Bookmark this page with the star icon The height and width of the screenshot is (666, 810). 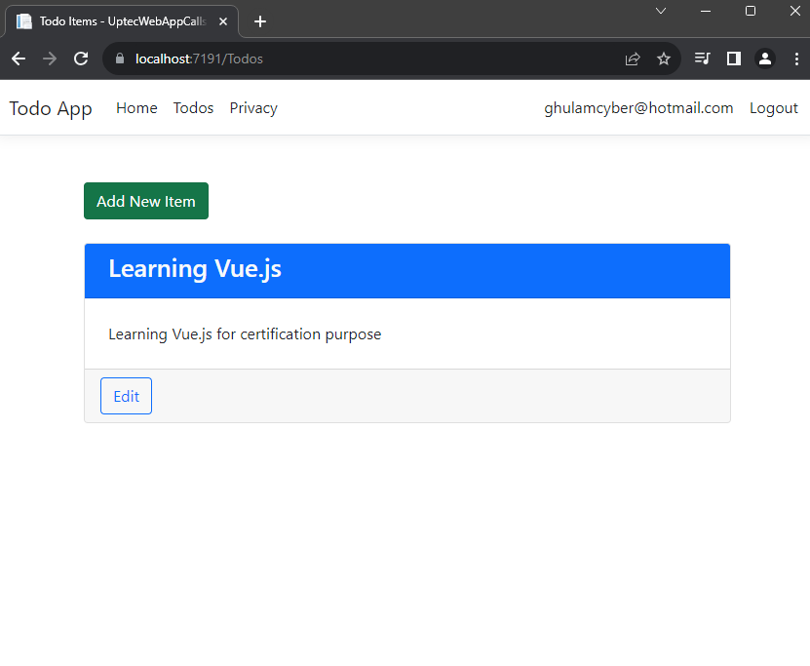click(664, 59)
